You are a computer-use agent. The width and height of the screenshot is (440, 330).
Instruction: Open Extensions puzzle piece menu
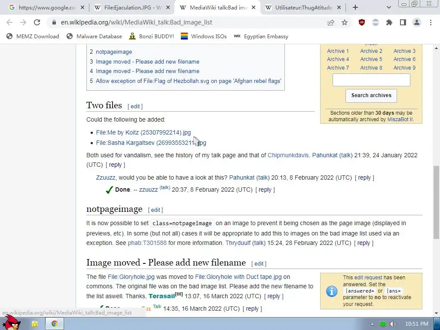[x=389, y=22]
